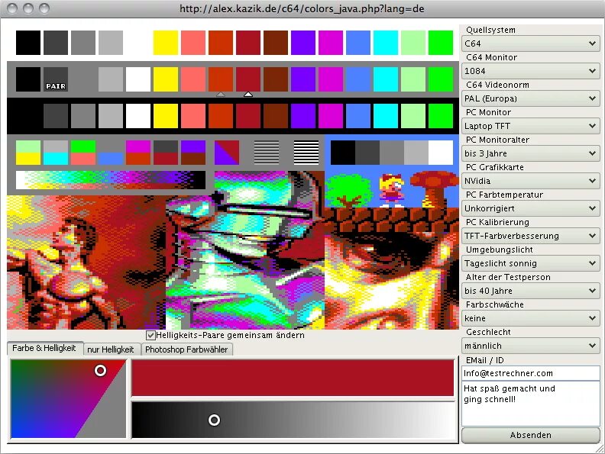Image resolution: width=605 pixels, height=454 pixels.
Task: Expand the Farbschwäche keine dropdown
Action: pyautogui.click(x=531, y=318)
